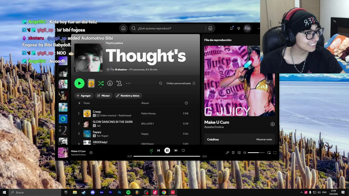
Task: Play the Thought's playlist with green button
Action: [x=79, y=83]
